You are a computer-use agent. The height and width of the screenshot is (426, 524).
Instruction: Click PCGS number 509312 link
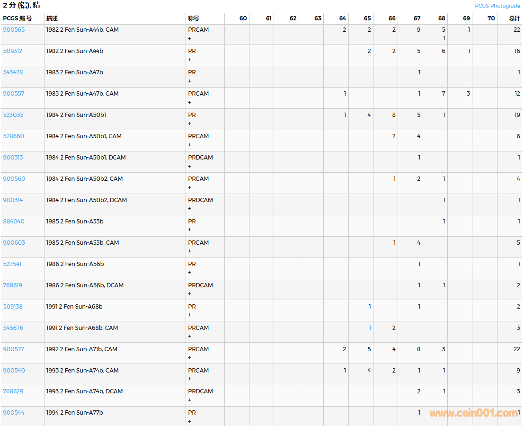13,51
